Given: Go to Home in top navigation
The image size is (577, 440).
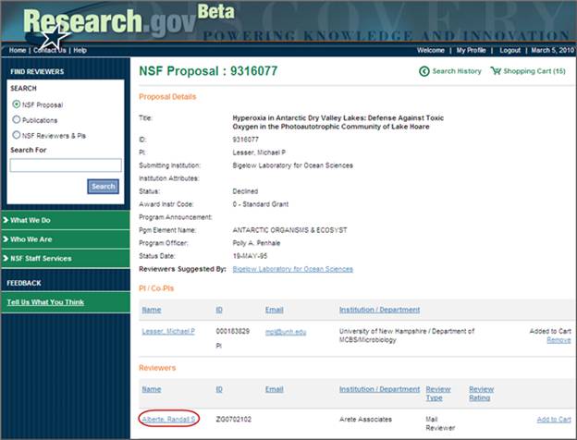Looking at the screenshot, I should point(18,50).
